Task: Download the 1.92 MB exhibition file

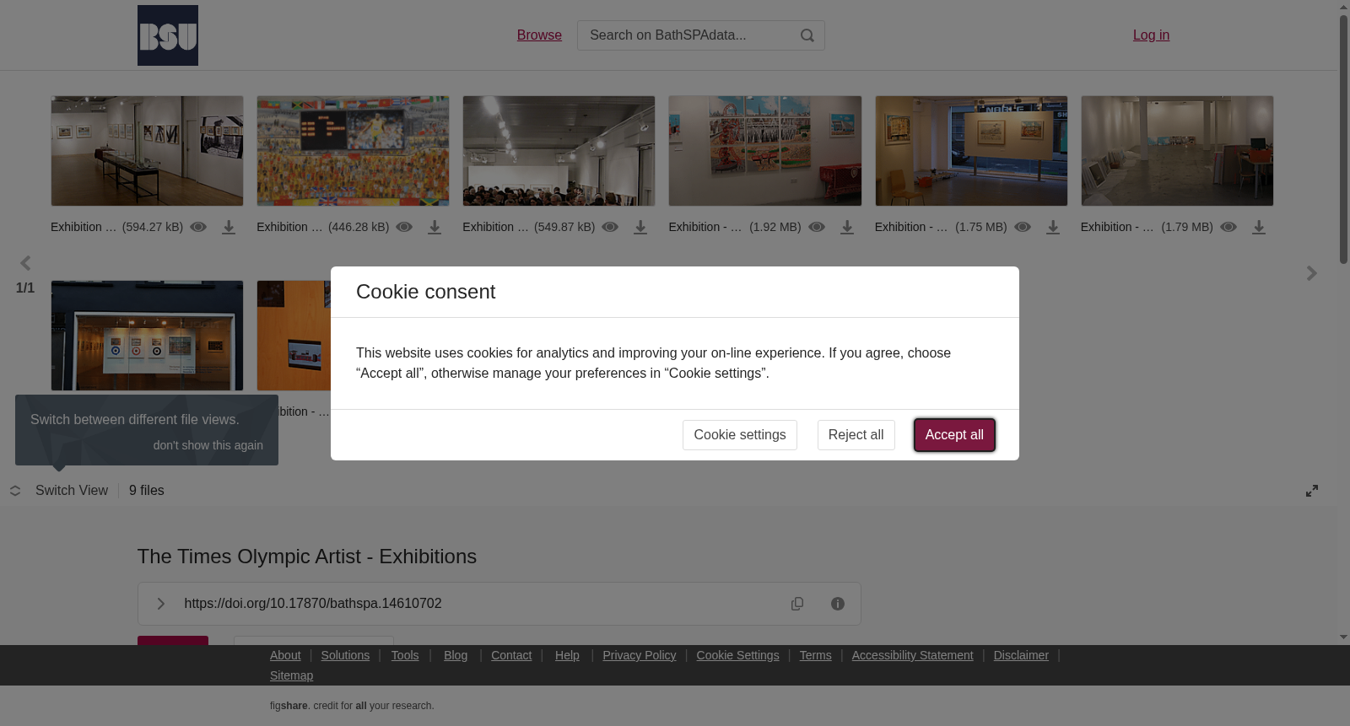Action: pos(847,228)
